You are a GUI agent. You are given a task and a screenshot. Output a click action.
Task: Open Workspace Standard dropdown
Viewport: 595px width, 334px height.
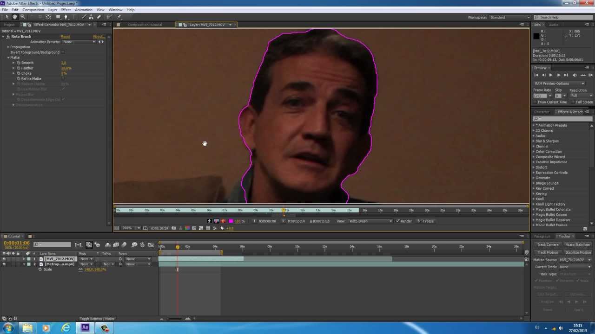click(510, 17)
